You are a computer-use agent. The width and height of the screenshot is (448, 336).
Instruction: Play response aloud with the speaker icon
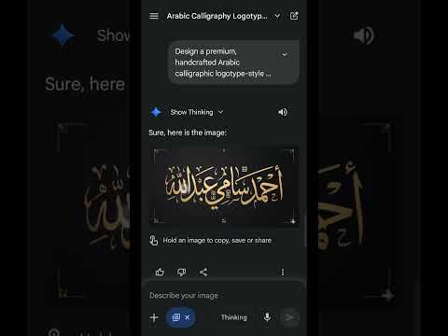click(x=283, y=112)
